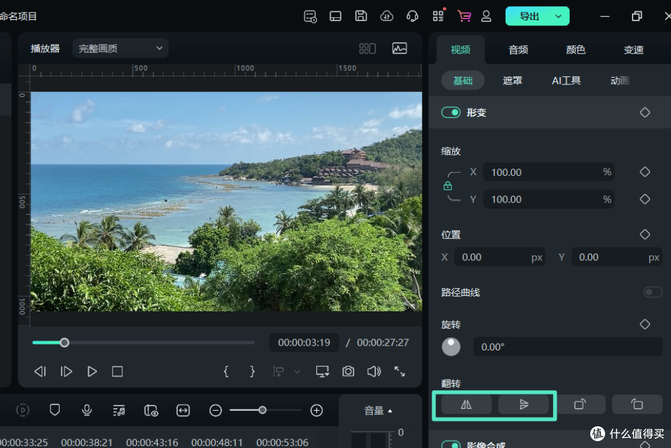
Task: Step to the previous frame
Action: click(40, 372)
